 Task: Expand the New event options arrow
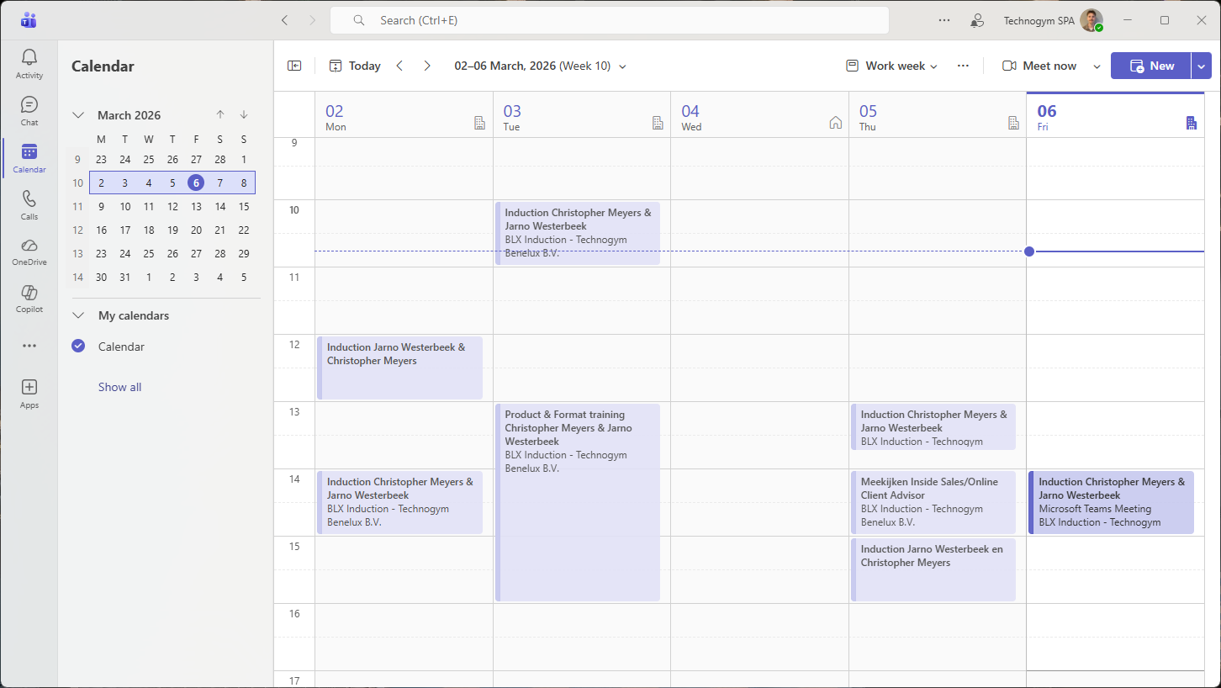pyautogui.click(x=1201, y=66)
